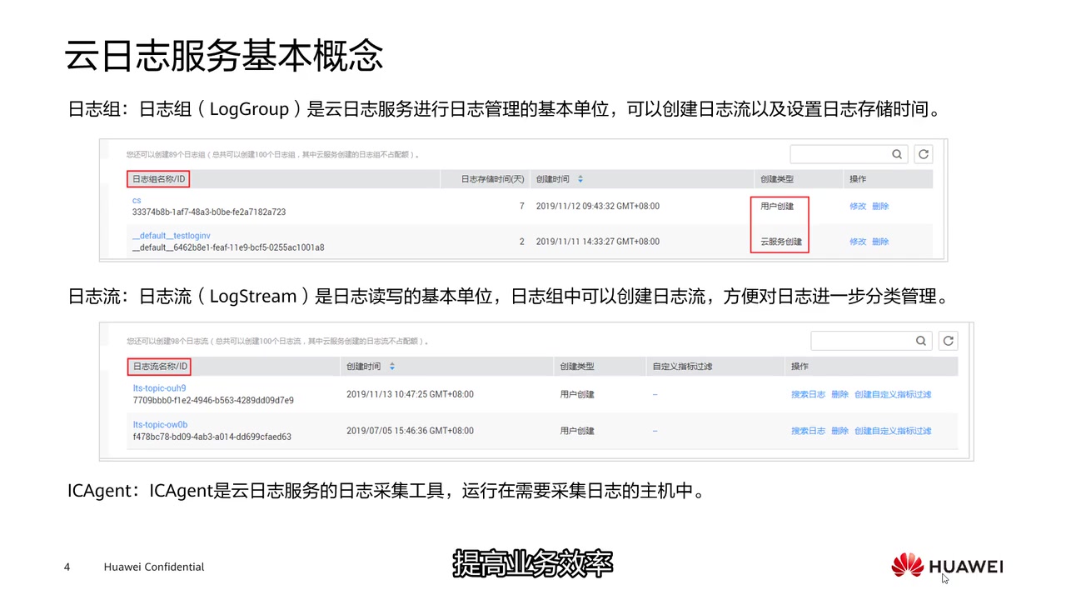
Task: Click 搜索日志 for lts-topic-ouh9
Action: point(808,395)
